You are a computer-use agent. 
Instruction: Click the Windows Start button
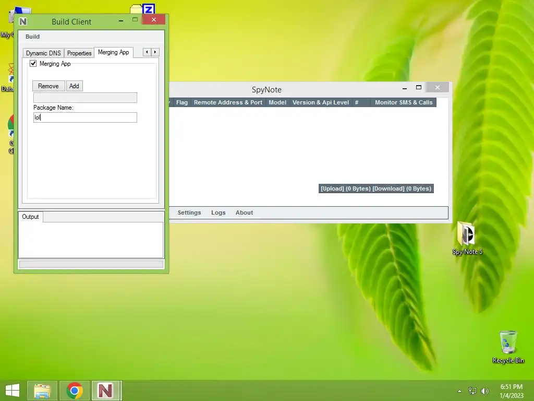[x=13, y=391]
